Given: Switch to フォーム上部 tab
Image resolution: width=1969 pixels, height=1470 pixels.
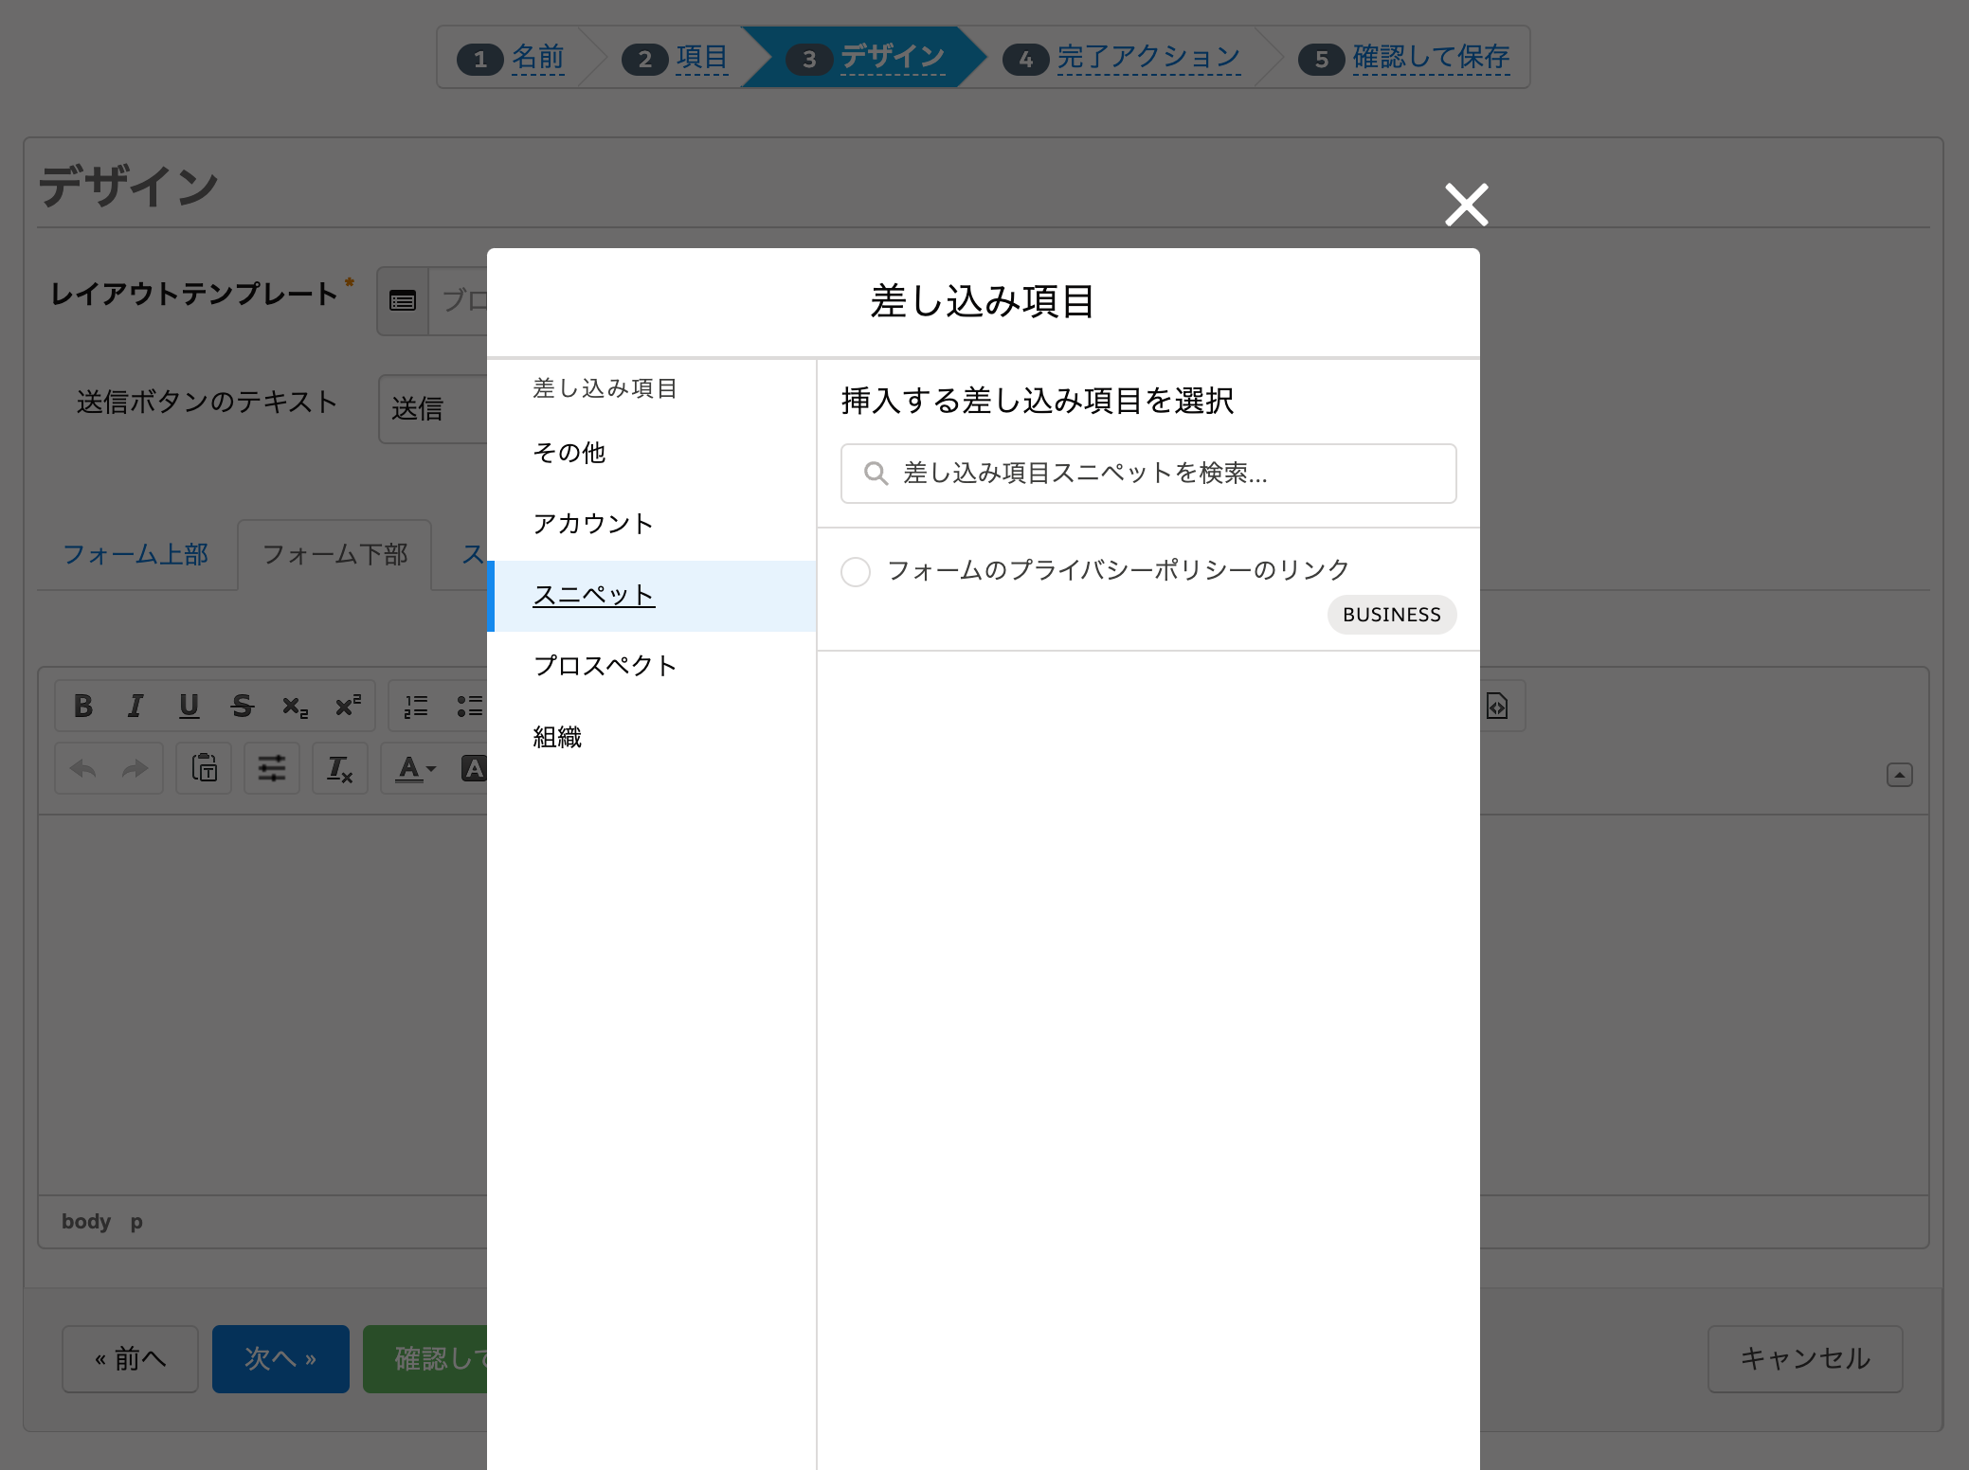Looking at the screenshot, I should click(x=135, y=554).
